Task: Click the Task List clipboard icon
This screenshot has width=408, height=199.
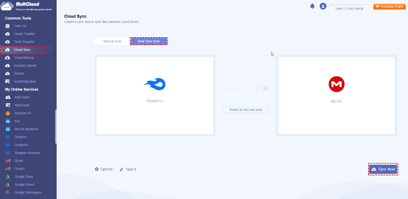Action: (7, 26)
